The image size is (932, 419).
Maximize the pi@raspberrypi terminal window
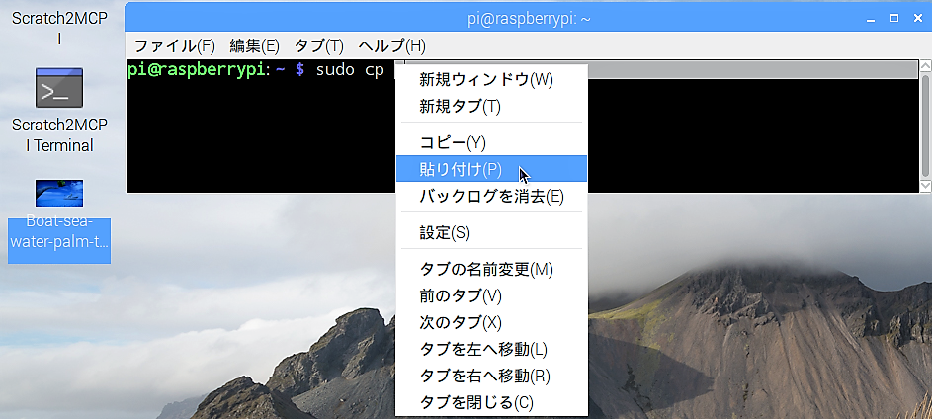894,19
